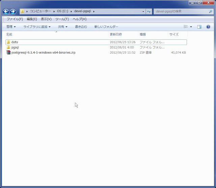Viewport: 216px width, 188px height.
Task: Click date 2012/06/01 4:00
Action: 122,48
